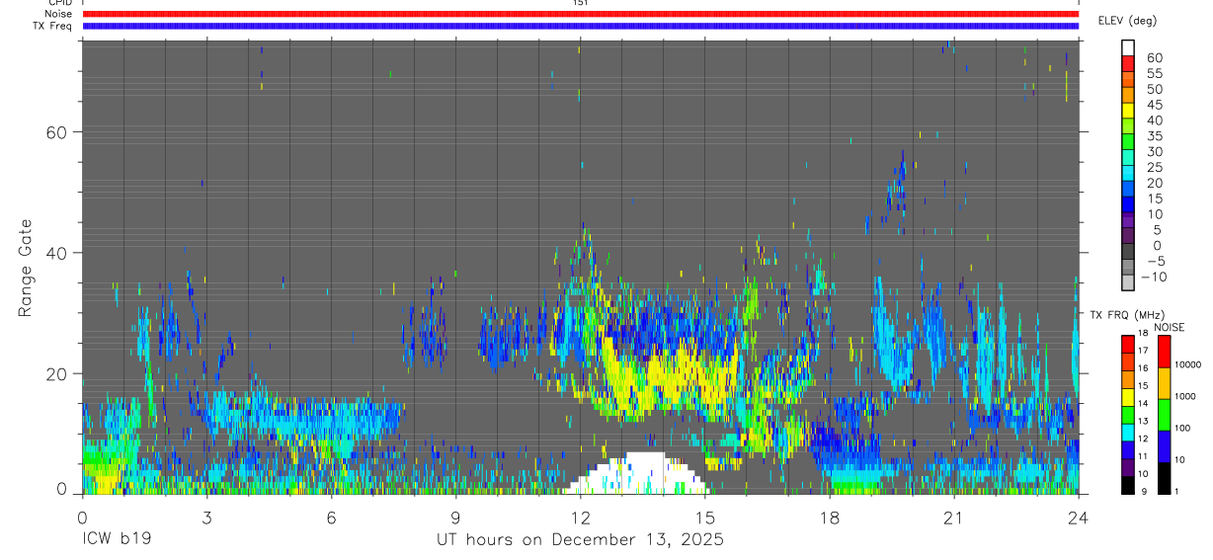
Task: Pick the red segment of the ELEV color bar
Action: tap(1128, 65)
